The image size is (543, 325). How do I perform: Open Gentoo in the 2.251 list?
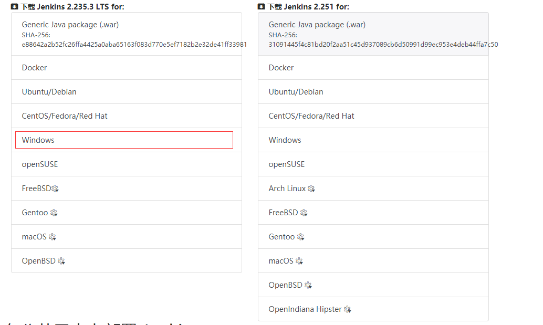pos(373,237)
